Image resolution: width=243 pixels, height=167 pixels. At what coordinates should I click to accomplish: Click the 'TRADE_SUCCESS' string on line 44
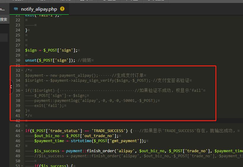(x=109, y=131)
